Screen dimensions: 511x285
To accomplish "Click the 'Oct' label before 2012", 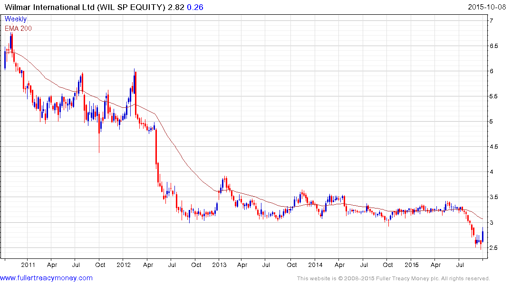I will pyautogui.click(x=100, y=265).
